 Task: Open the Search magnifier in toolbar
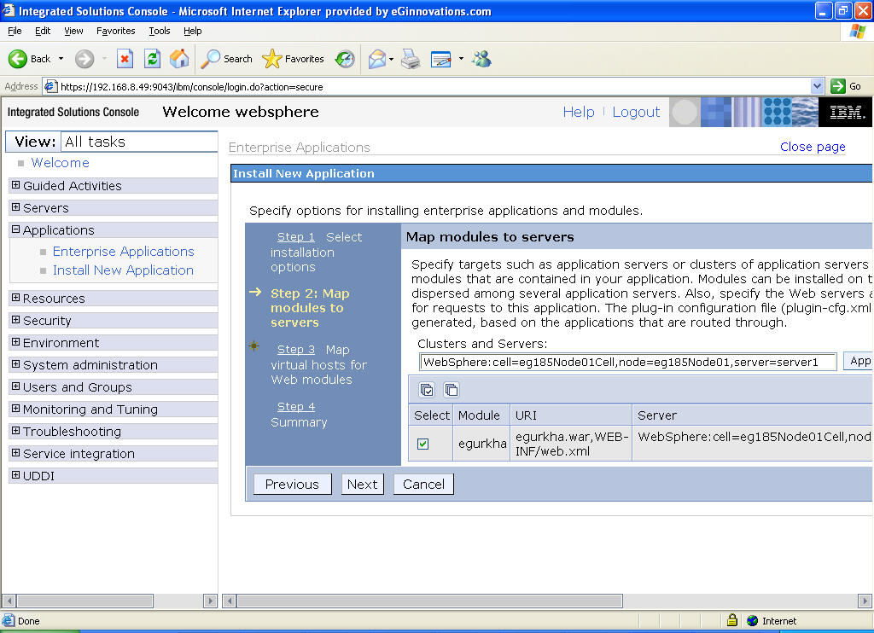tap(210, 59)
